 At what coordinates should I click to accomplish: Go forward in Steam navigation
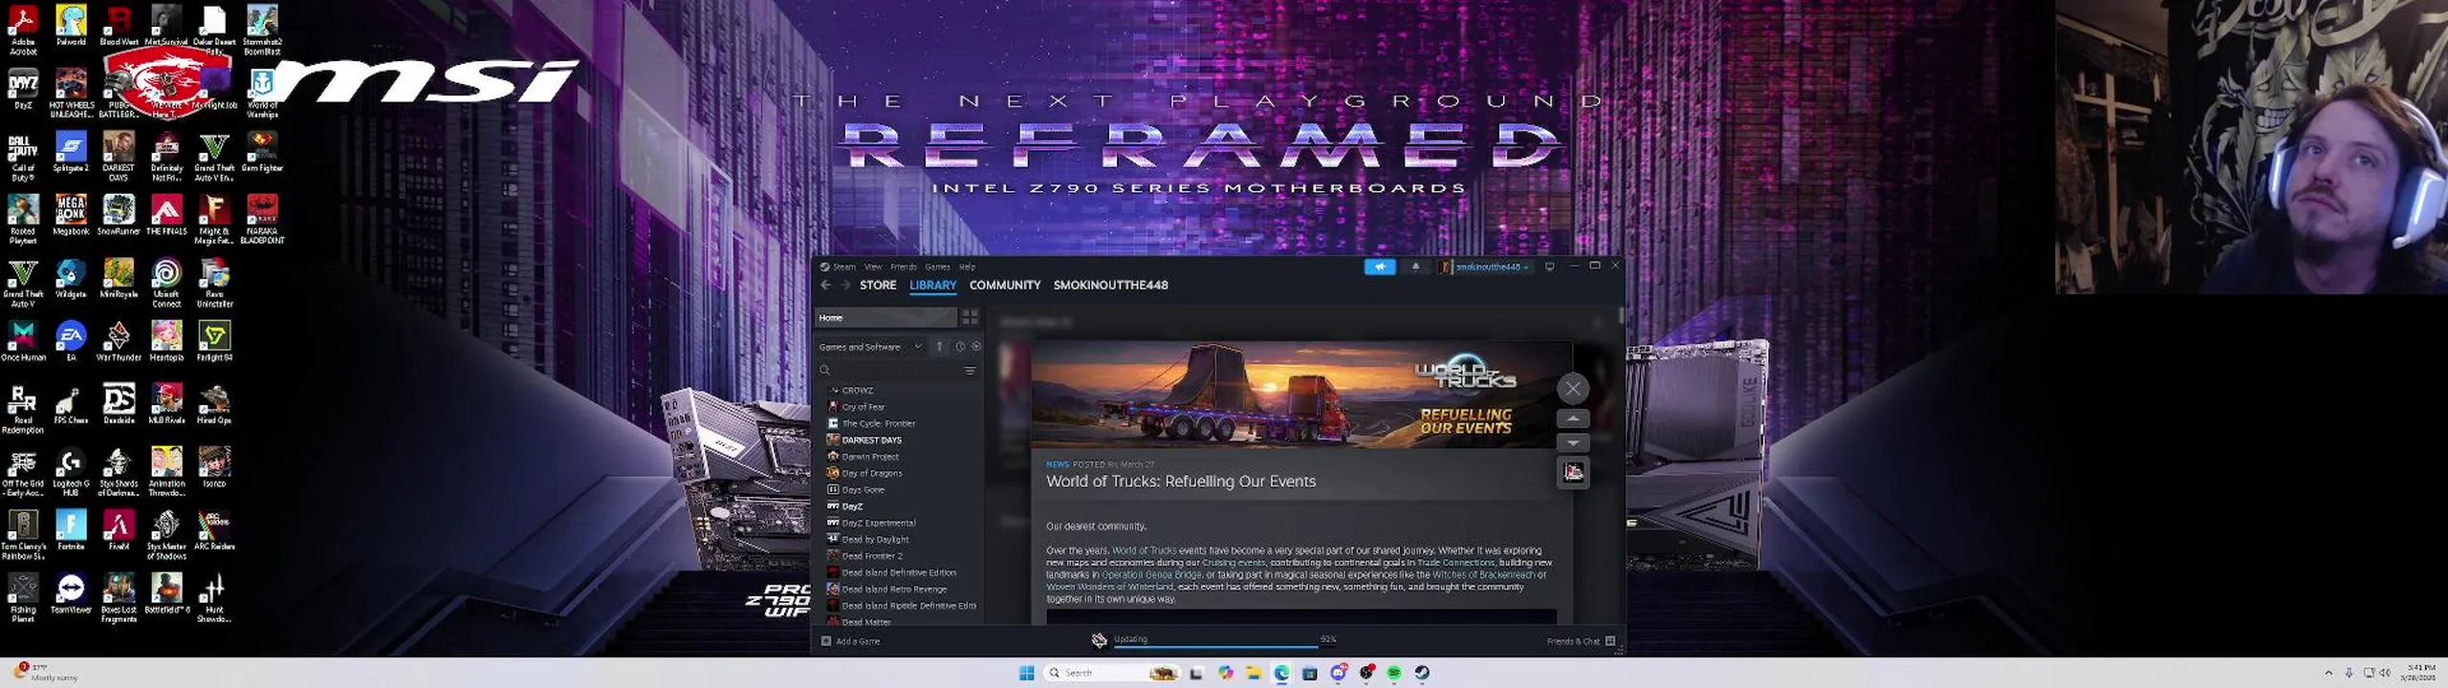[845, 285]
